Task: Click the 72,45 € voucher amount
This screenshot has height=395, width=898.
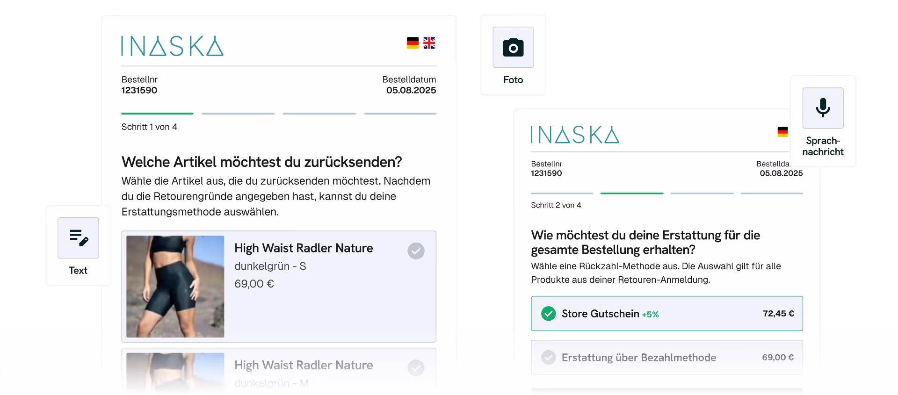Action: 778,313
